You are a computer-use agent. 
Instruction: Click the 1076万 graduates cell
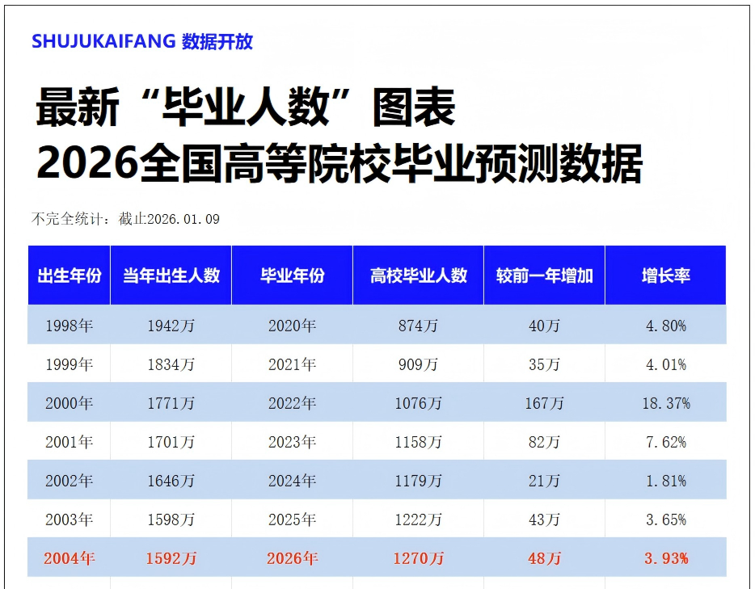[419, 403]
